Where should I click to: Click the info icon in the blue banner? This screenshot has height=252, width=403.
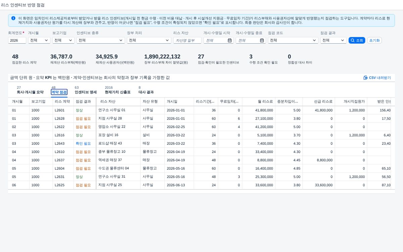pos(13,18)
